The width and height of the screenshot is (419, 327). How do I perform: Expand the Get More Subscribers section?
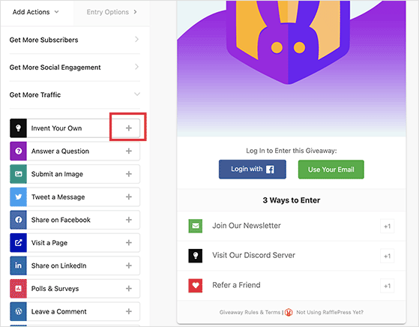coord(74,40)
